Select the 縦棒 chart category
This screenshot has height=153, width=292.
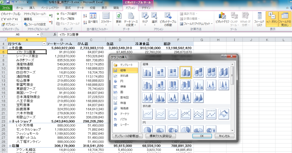click(x=125, y=70)
